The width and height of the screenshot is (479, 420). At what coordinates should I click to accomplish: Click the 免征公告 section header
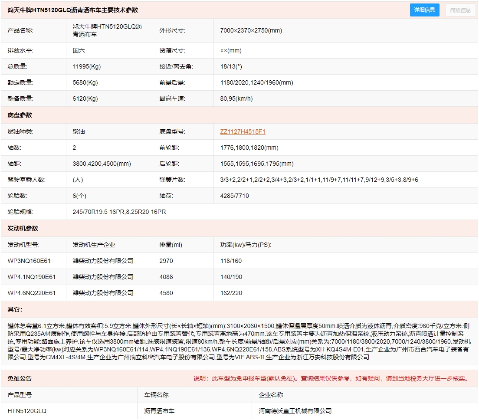click(20, 378)
